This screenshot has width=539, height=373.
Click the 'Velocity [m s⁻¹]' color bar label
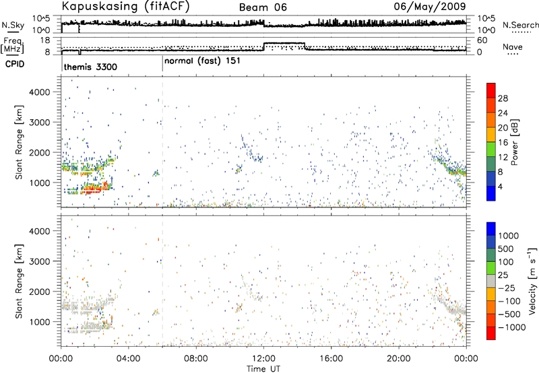pos(532,281)
